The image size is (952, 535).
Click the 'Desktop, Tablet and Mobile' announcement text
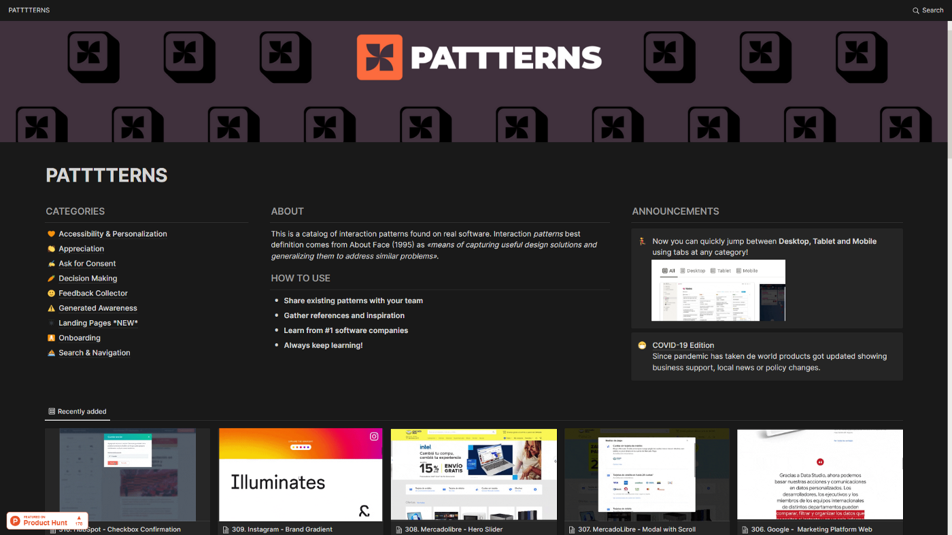[828, 241]
